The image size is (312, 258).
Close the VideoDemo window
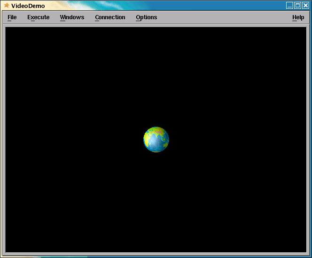(x=305, y=6)
